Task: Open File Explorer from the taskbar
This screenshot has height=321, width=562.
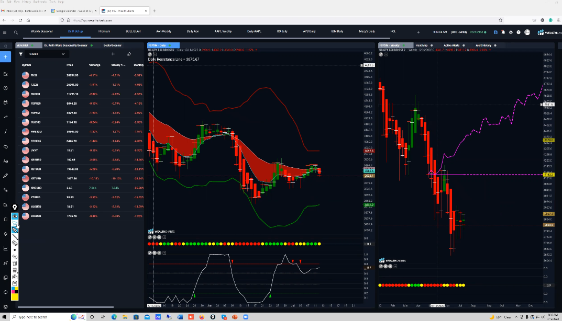Action: 125,317
